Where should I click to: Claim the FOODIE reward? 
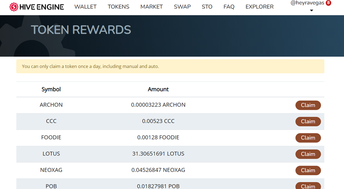(x=308, y=138)
